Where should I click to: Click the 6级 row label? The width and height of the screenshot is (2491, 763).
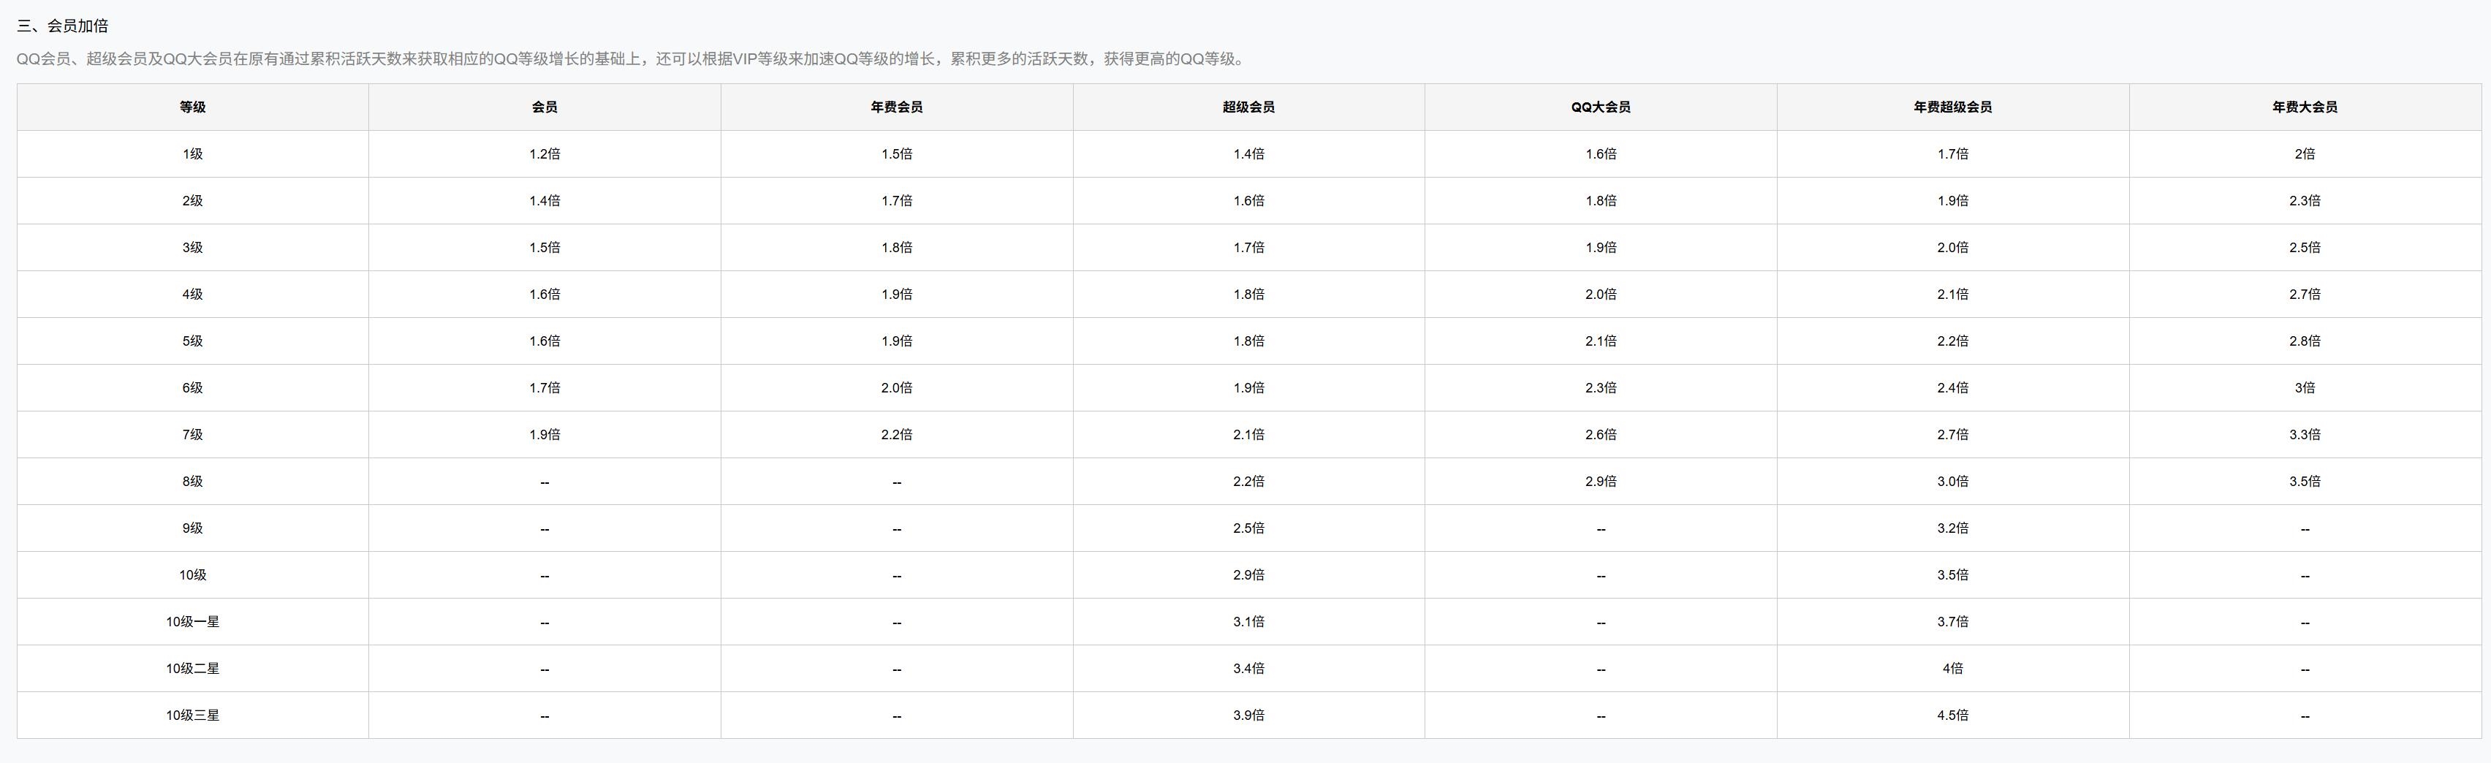[192, 388]
